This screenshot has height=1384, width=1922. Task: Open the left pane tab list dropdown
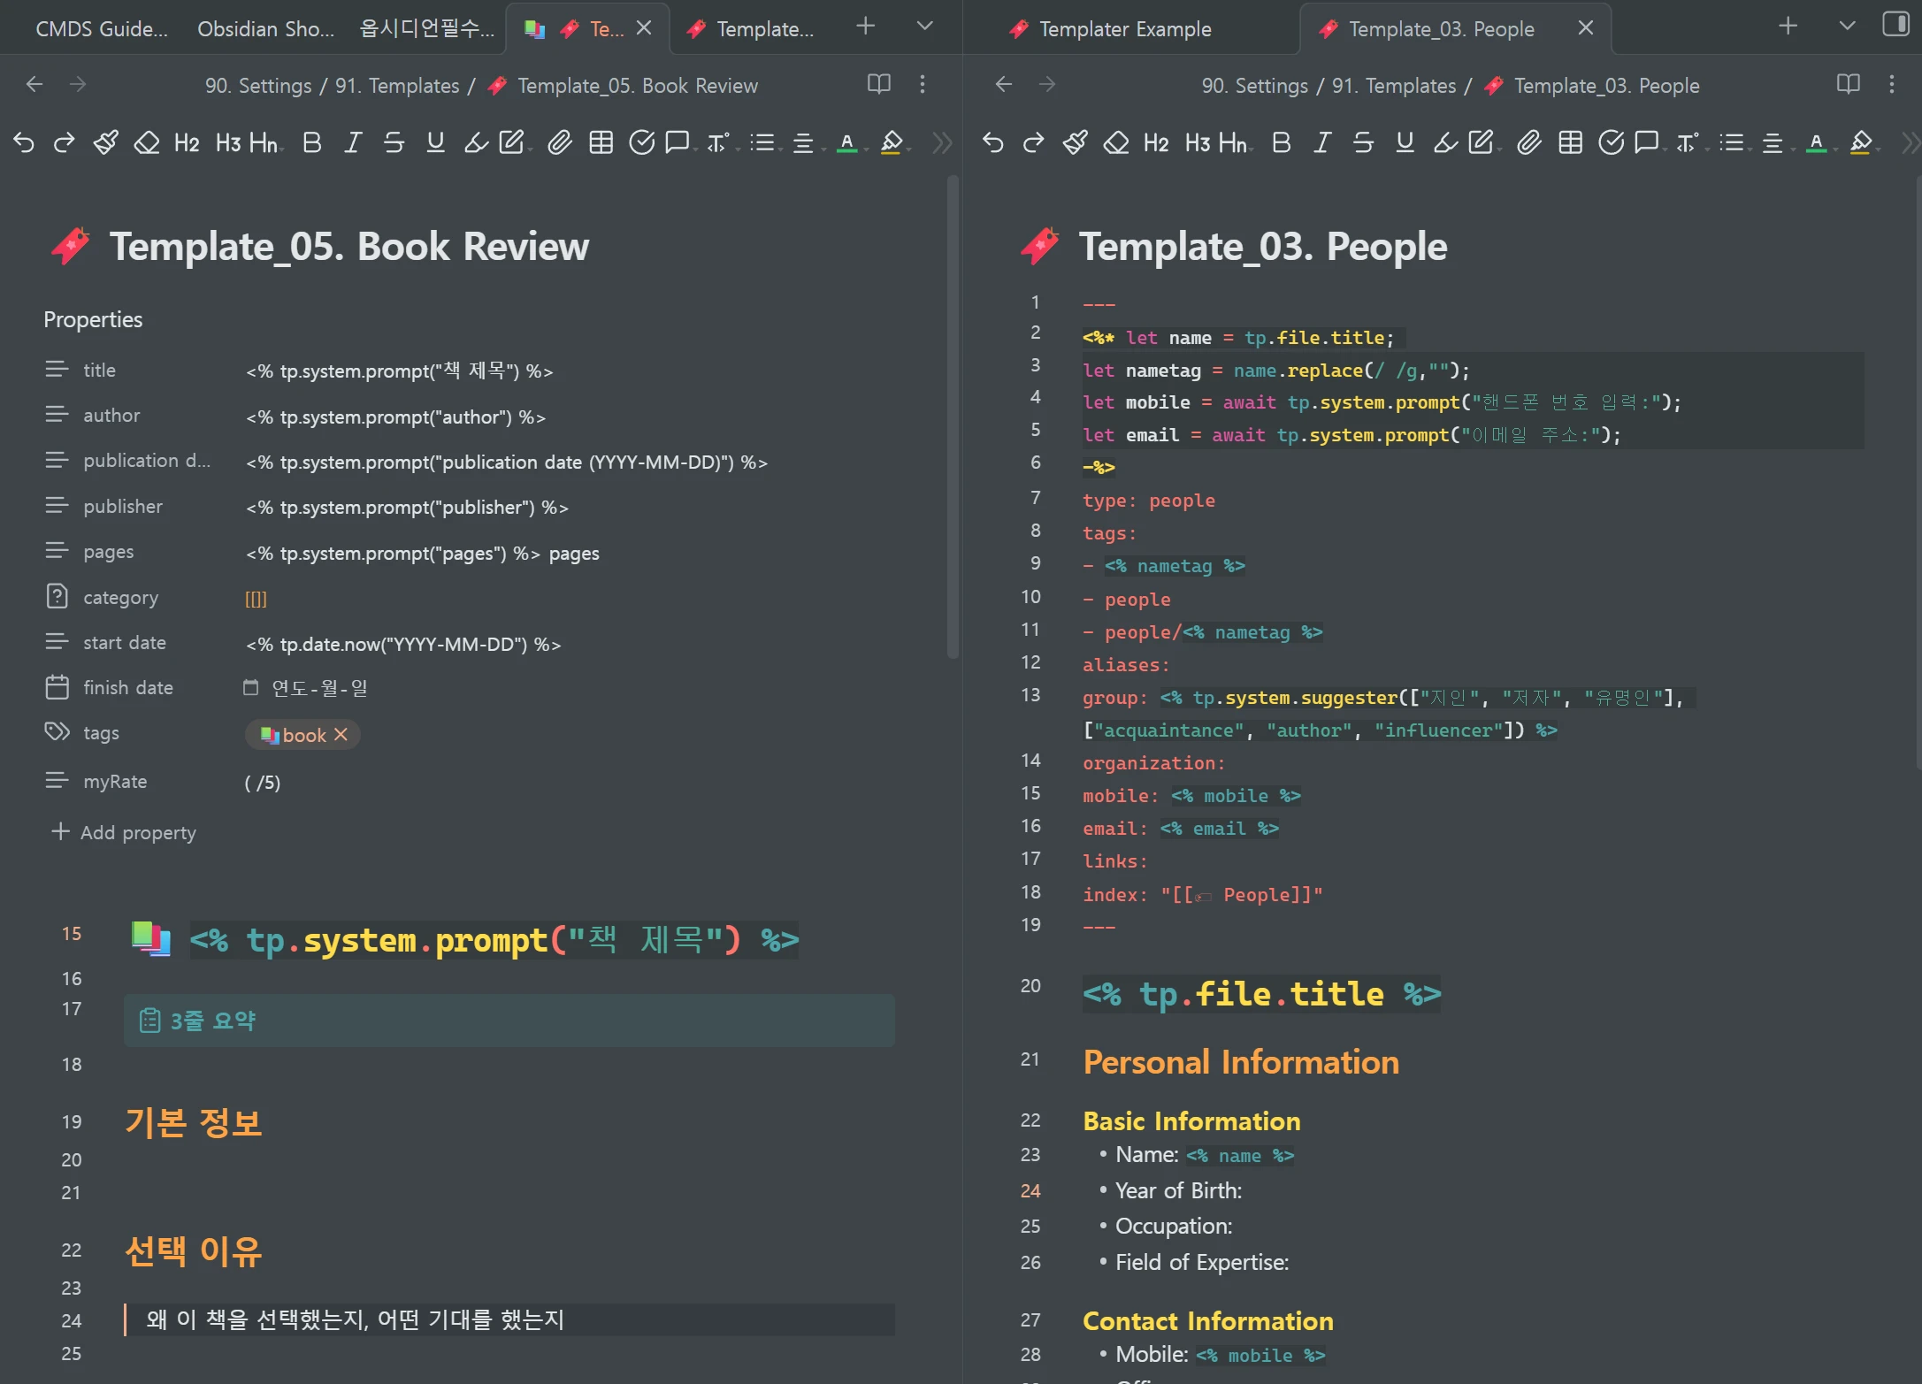(924, 27)
